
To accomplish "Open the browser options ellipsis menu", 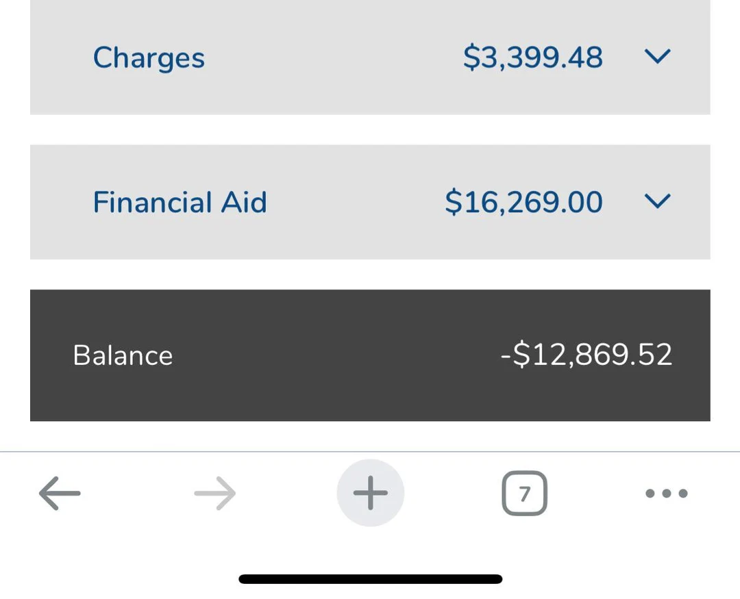I will pos(665,493).
